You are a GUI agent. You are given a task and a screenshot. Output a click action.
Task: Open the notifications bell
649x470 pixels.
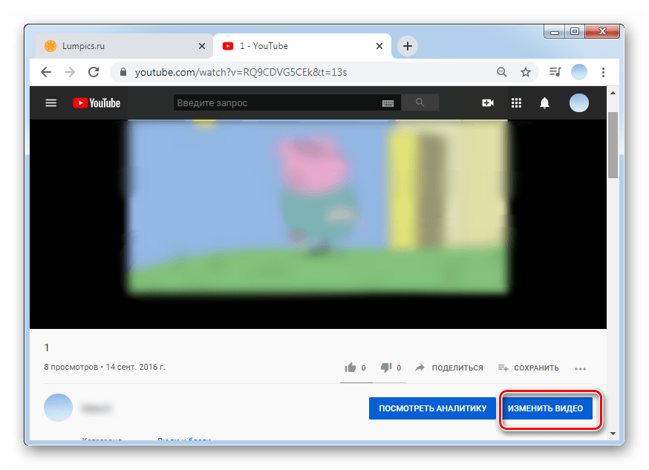pos(545,103)
